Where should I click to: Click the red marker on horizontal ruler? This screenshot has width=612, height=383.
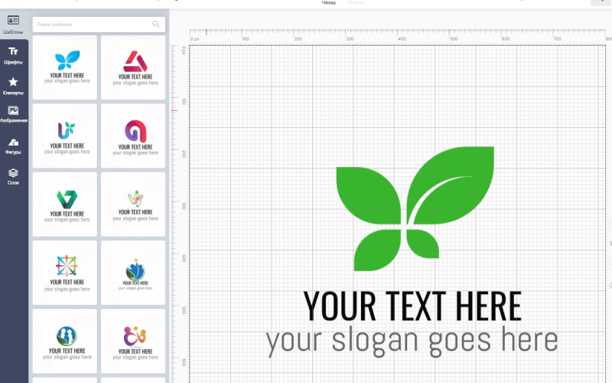point(207,32)
